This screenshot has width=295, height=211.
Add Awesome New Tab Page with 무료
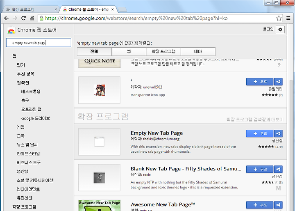(x=260, y=205)
